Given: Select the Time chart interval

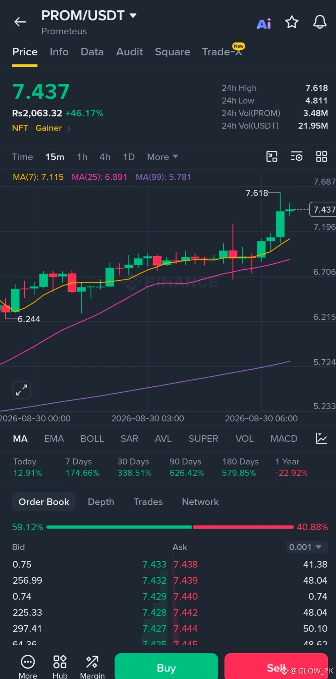Looking at the screenshot, I should (22, 157).
